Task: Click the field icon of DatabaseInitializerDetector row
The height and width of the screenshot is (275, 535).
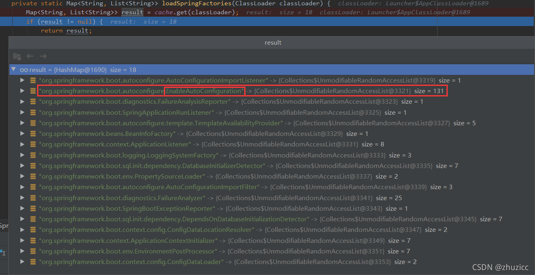Action: point(33,166)
